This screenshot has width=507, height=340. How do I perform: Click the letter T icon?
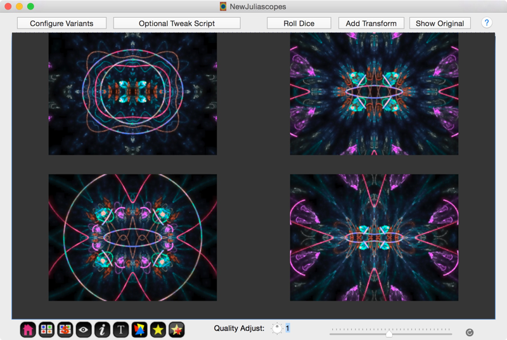pyautogui.click(x=121, y=330)
